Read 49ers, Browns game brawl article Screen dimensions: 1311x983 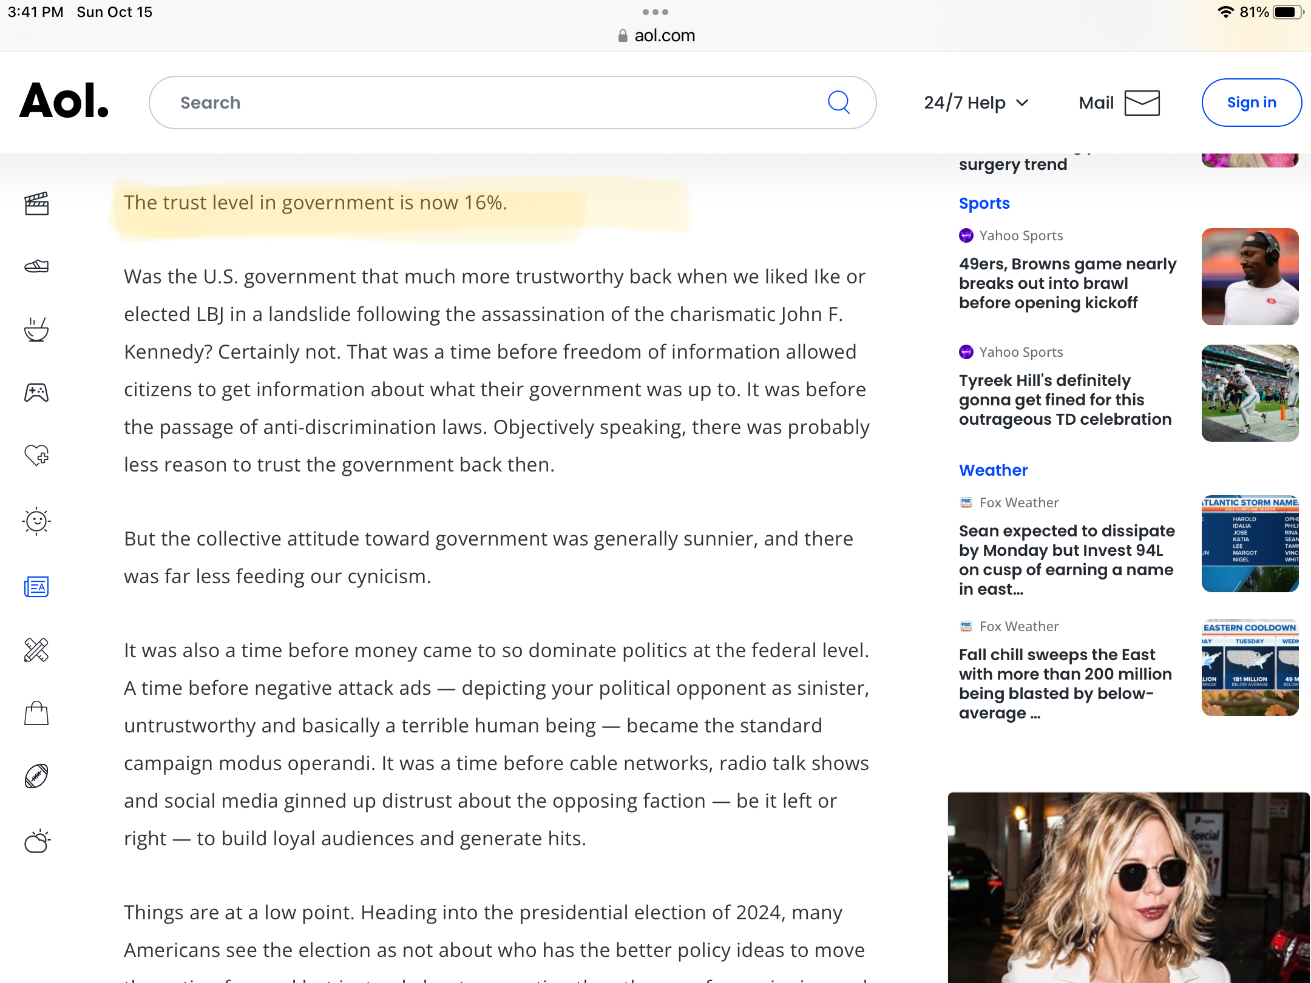tap(1068, 283)
